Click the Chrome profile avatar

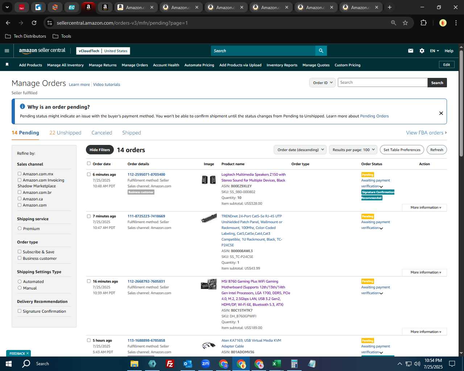click(x=443, y=23)
